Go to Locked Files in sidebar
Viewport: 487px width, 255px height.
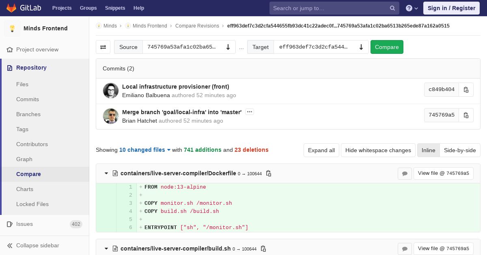pyautogui.click(x=32, y=204)
